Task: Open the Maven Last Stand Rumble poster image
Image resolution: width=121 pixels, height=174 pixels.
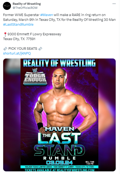Action: [59, 115]
